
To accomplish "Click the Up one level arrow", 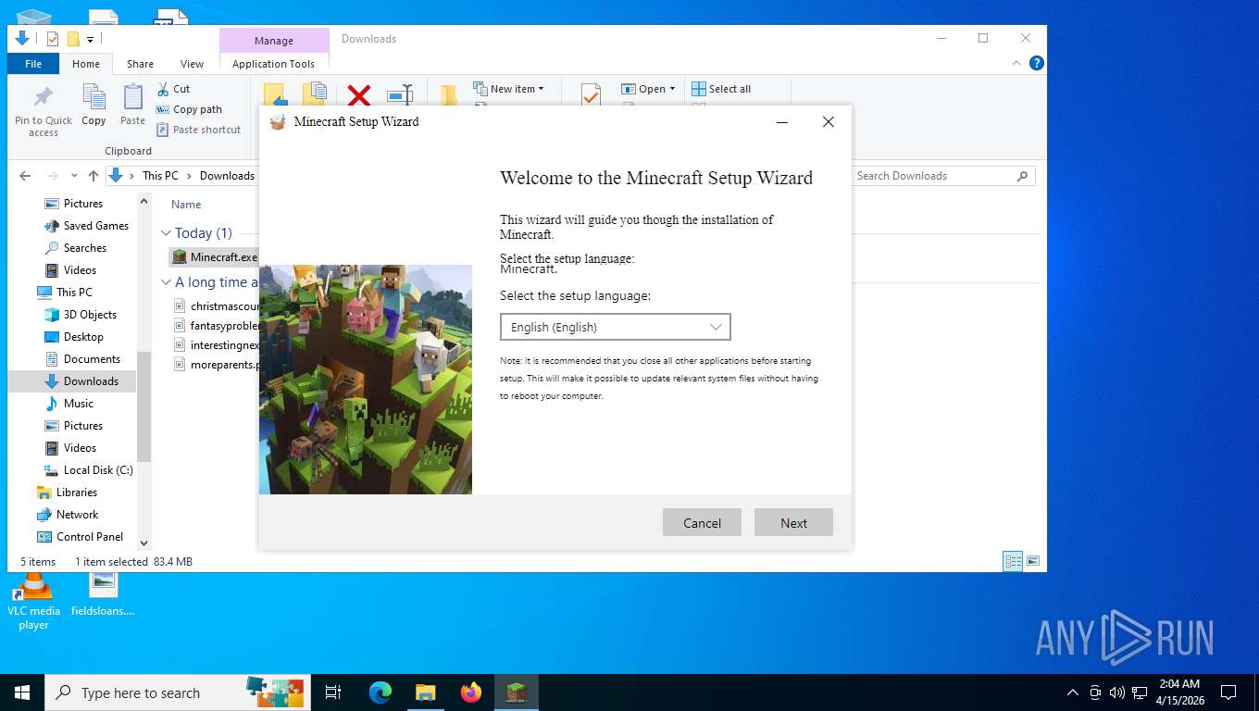I will point(93,176).
